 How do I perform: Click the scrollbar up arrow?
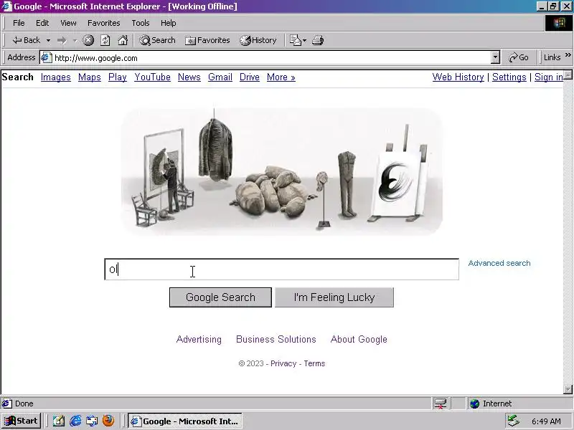[x=568, y=75]
